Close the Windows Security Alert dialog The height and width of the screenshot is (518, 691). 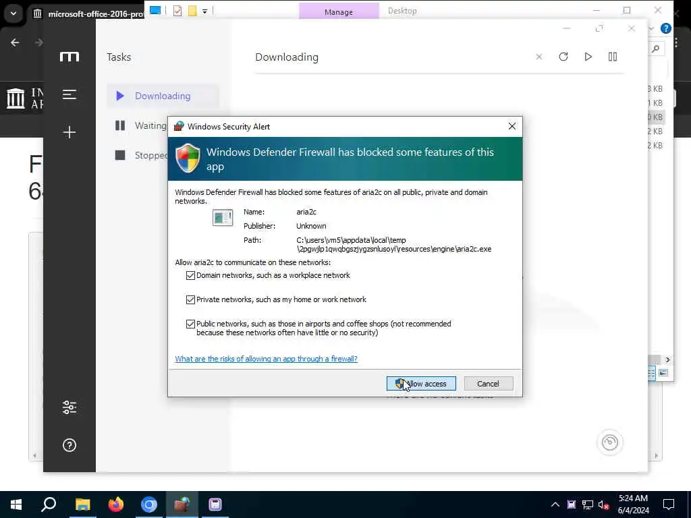[512, 126]
